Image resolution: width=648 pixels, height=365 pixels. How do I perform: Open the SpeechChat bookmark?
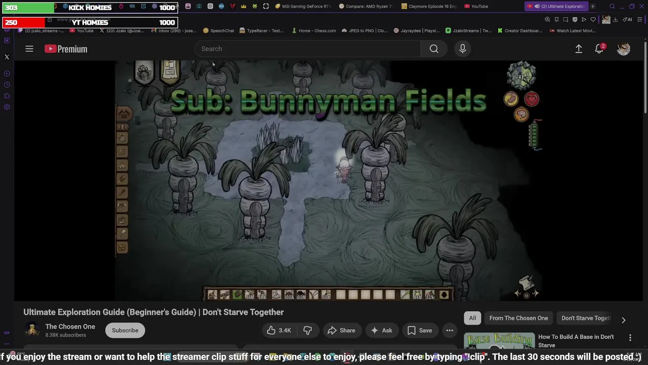[x=218, y=30]
